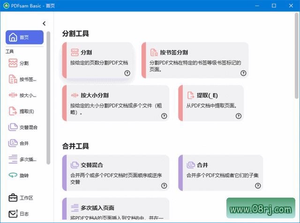This screenshot has height=223, width=300.
Task: Click the main panel vertical scrollbar
Action: pyautogui.click(x=297, y=55)
